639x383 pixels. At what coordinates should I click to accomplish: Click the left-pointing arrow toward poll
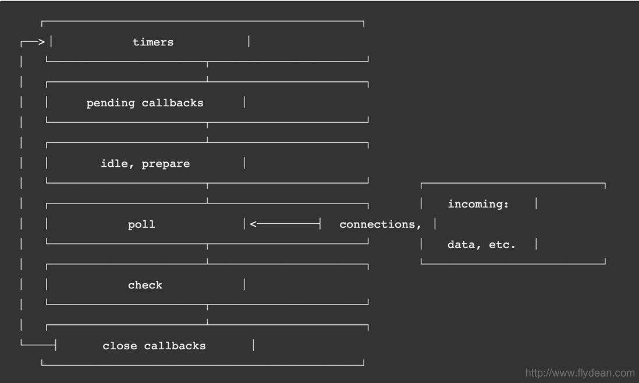285,224
